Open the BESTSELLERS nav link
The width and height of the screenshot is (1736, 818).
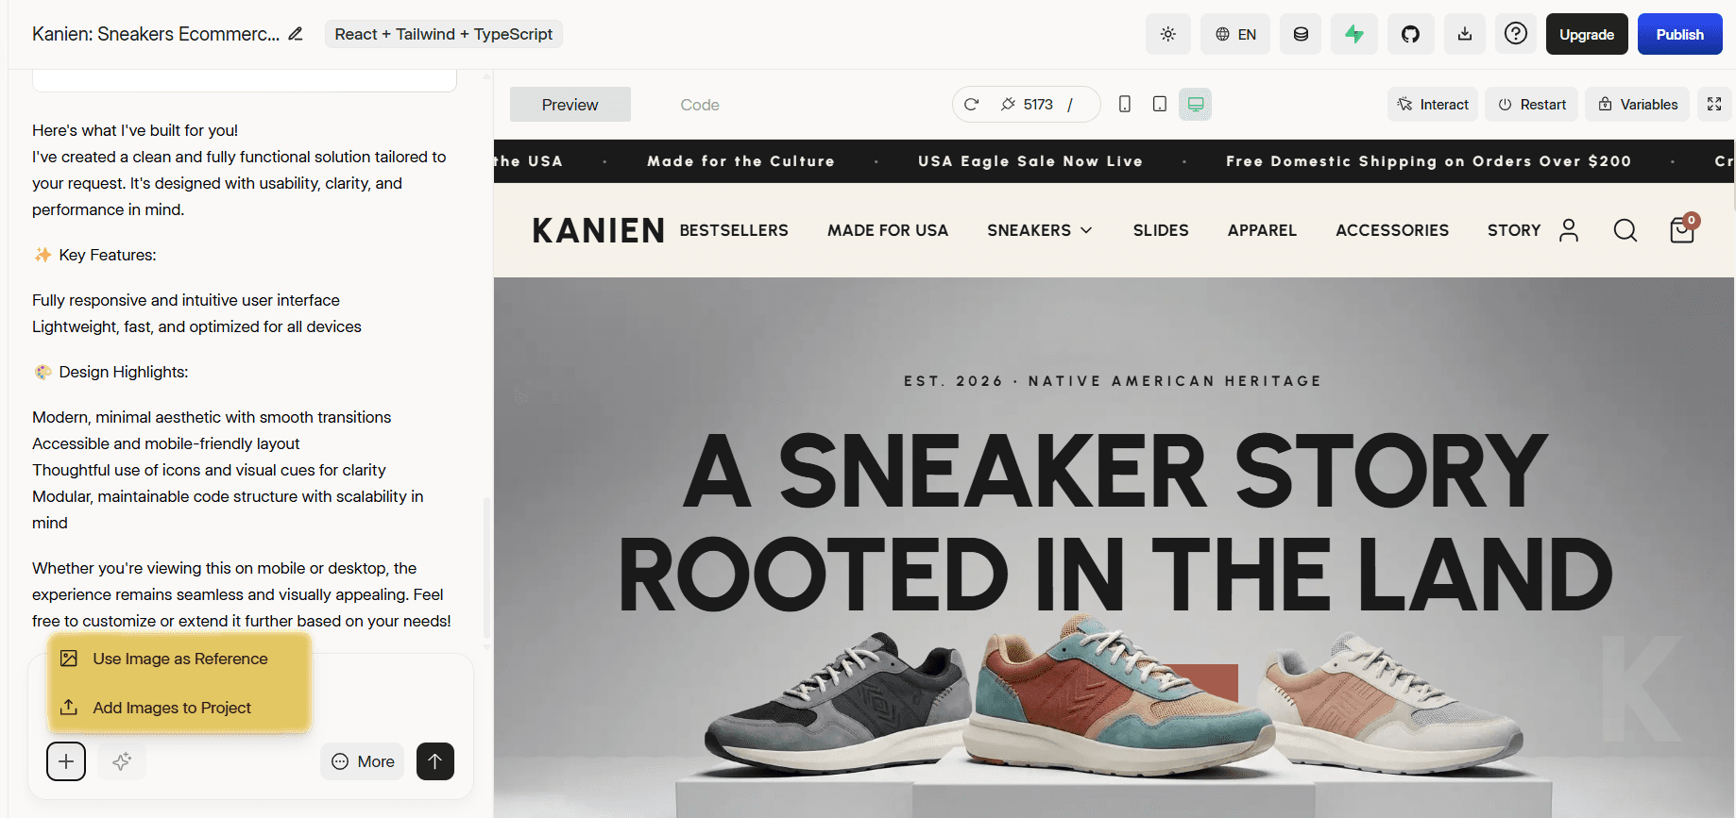pyautogui.click(x=734, y=230)
